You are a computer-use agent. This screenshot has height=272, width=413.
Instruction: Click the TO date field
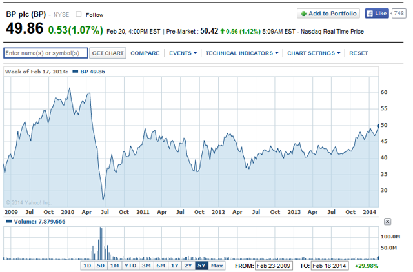point(330,266)
